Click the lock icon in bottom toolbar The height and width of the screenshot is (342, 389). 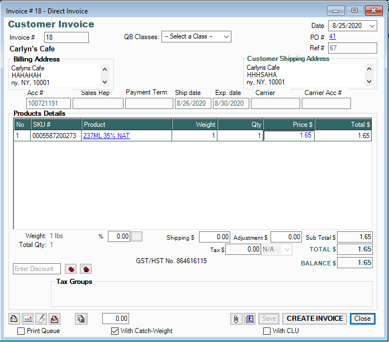[15, 319]
